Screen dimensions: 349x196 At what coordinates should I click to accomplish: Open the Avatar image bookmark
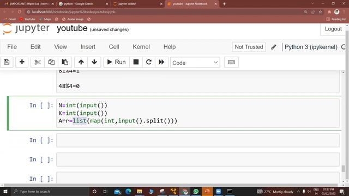point(73,19)
